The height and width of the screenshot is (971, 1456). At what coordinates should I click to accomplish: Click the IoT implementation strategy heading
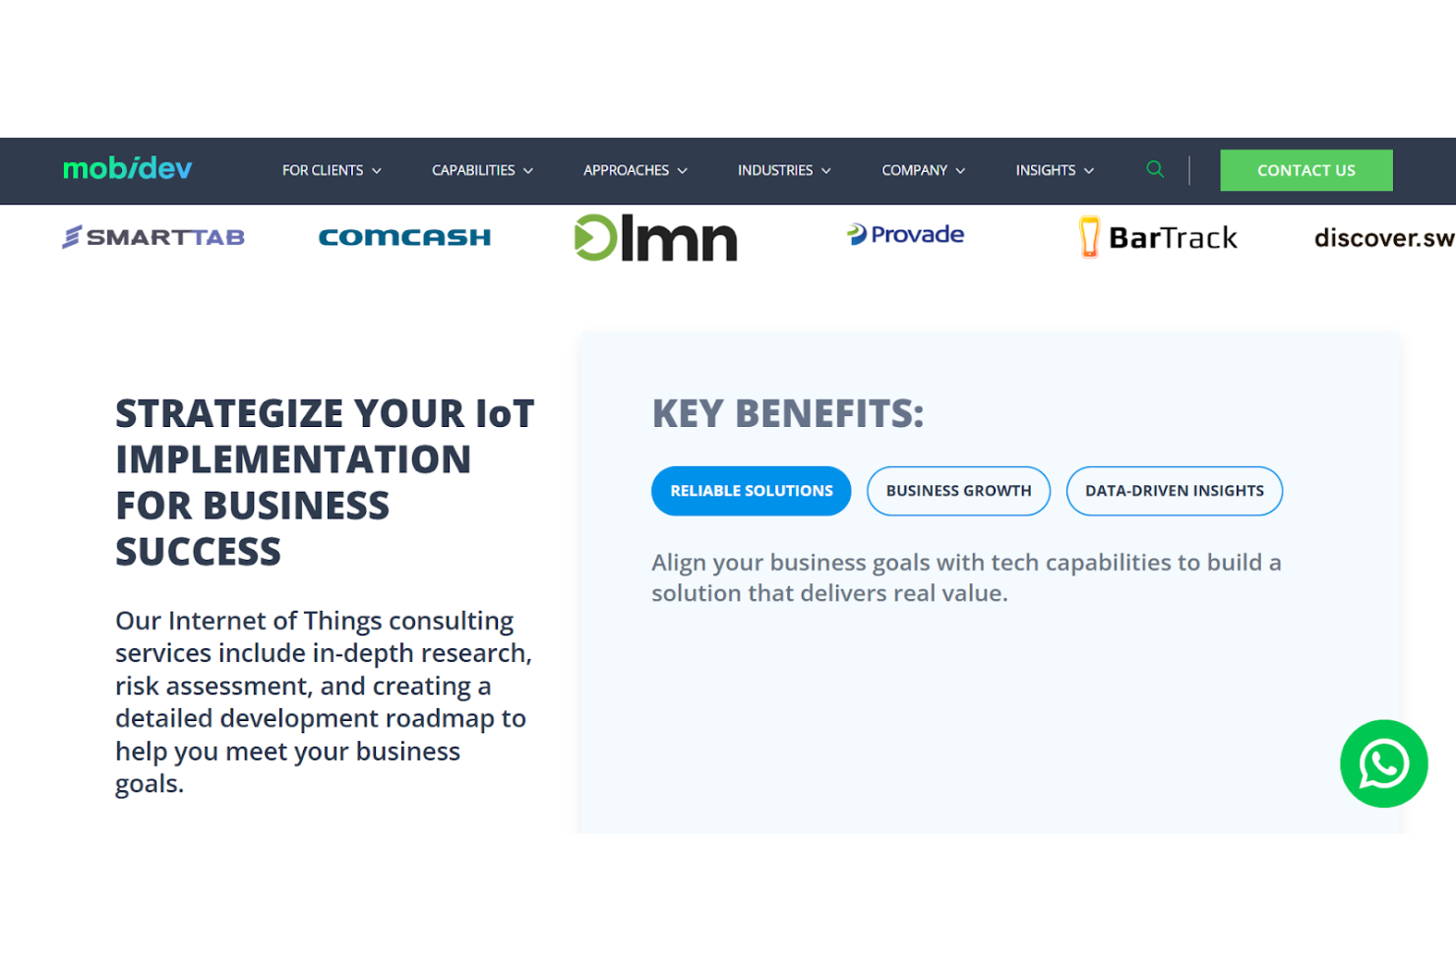click(325, 482)
